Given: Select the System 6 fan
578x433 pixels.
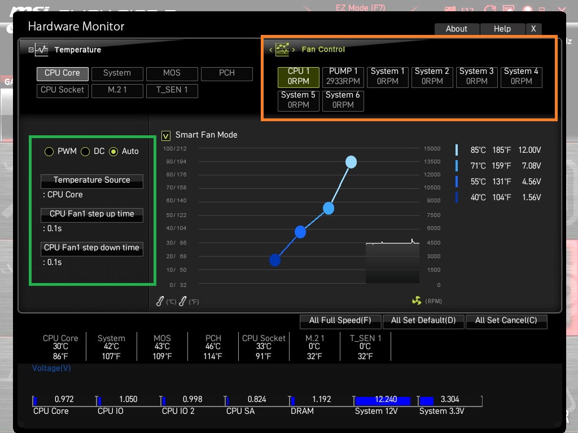Looking at the screenshot, I should point(343,100).
